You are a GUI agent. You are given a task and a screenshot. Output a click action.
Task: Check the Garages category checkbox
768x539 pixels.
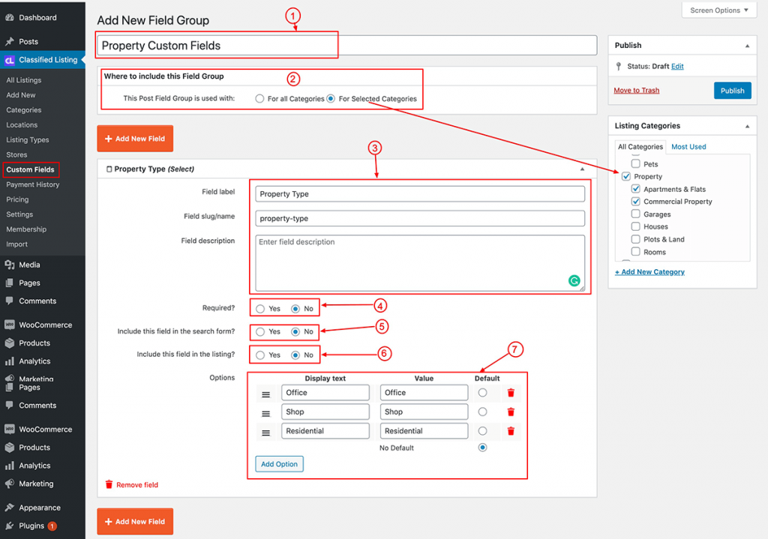pos(636,214)
